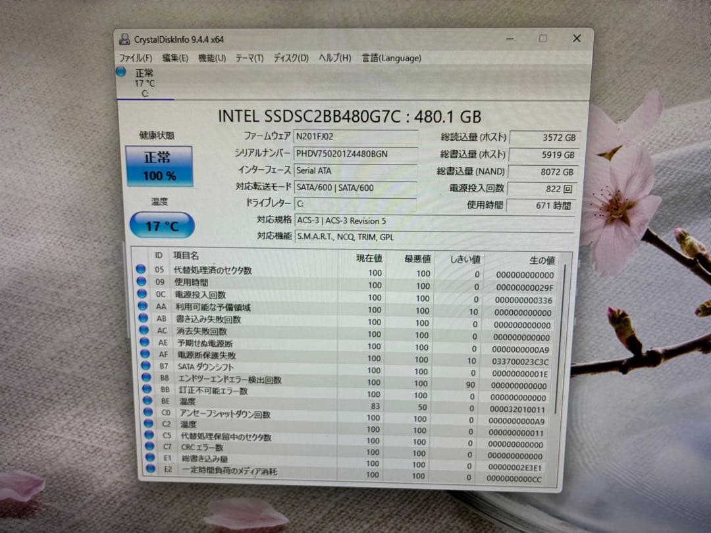Click the status orb for row C2 温度
Image resolution: width=711 pixels, height=533 pixels.
[x=148, y=423]
